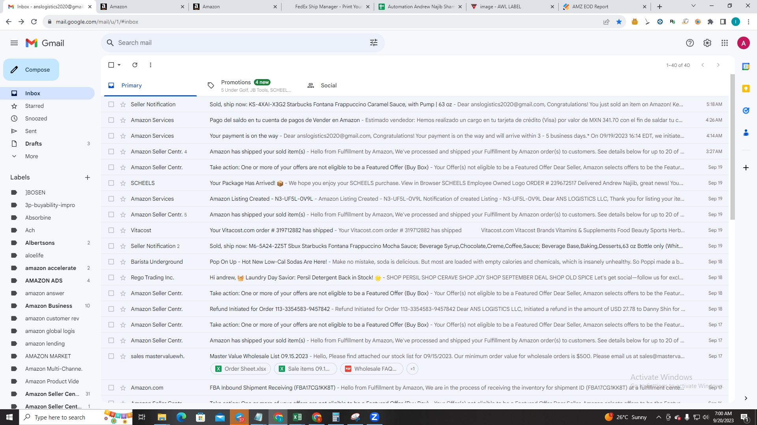Switch to the Promotions tab

[x=250, y=85]
